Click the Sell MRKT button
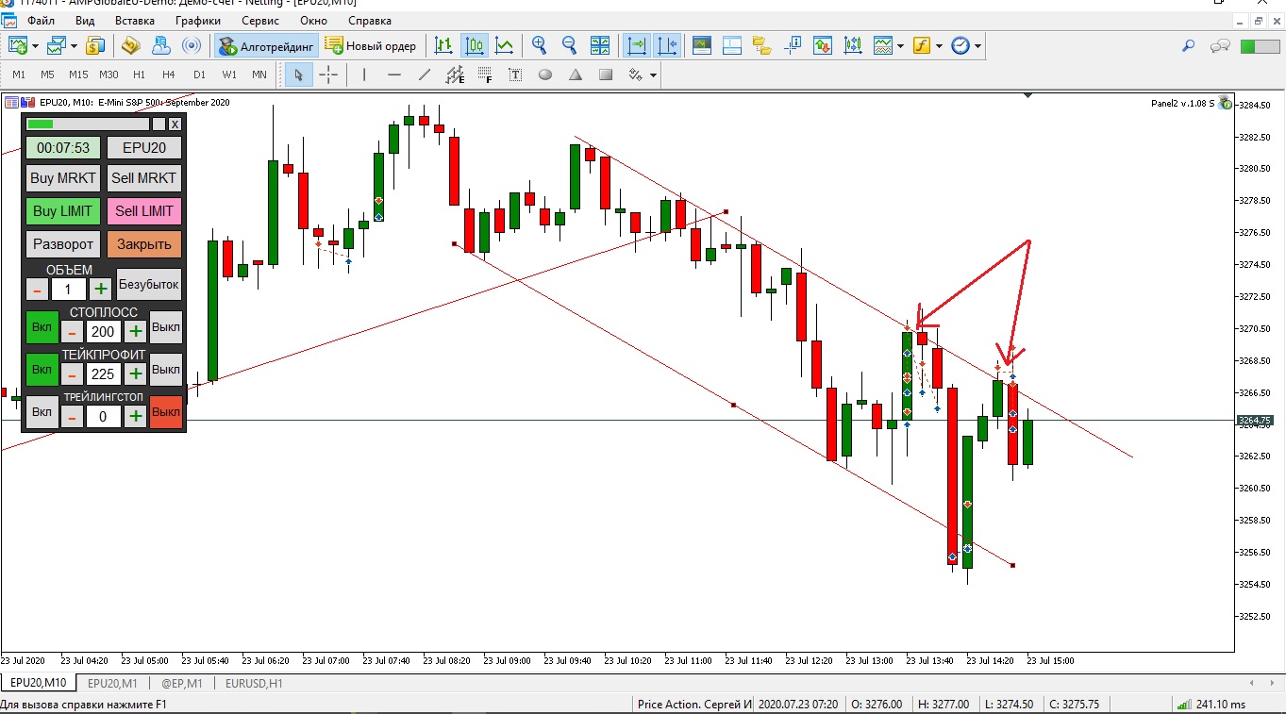The height and width of the screenshot is (714, 1286). click(x=144, y=177)
